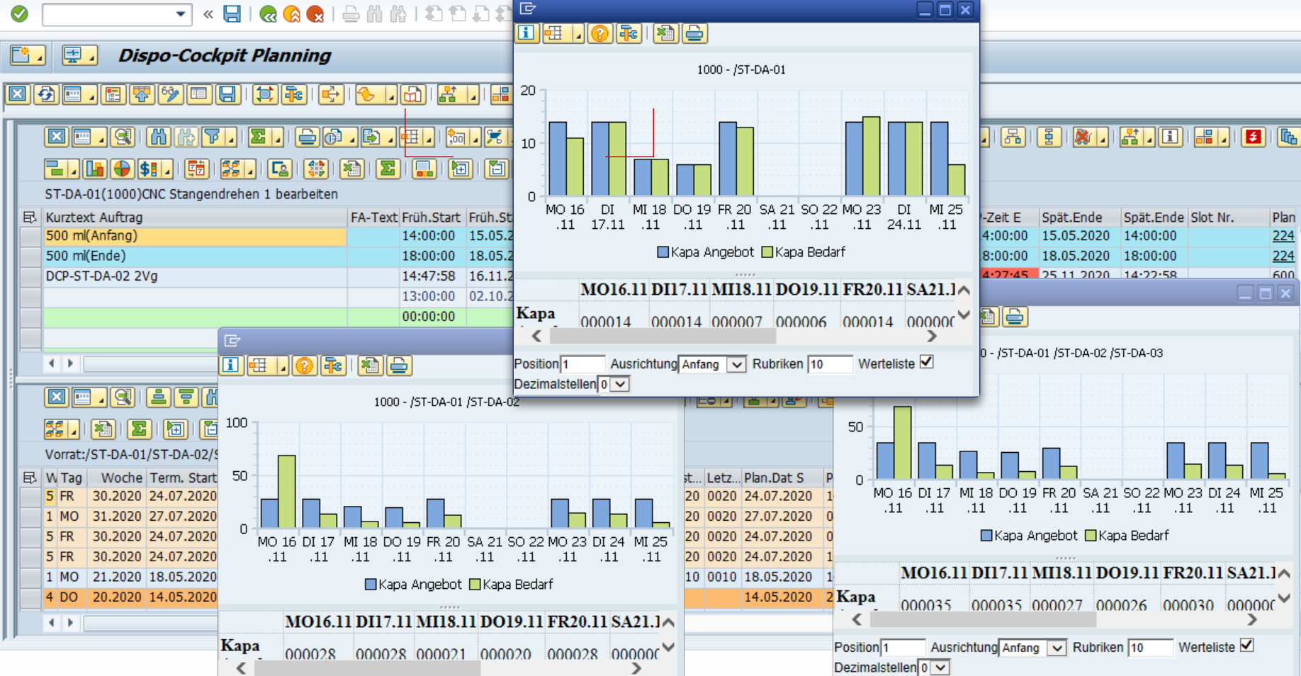Click the Refresh icon in the cockpit toolbar
This screenshot has width=1301, height=676.
[47, 94]
